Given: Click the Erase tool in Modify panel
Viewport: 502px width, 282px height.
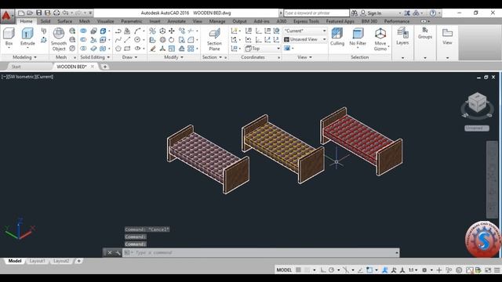Looking at the screenshot, I should tap(153, 49).
